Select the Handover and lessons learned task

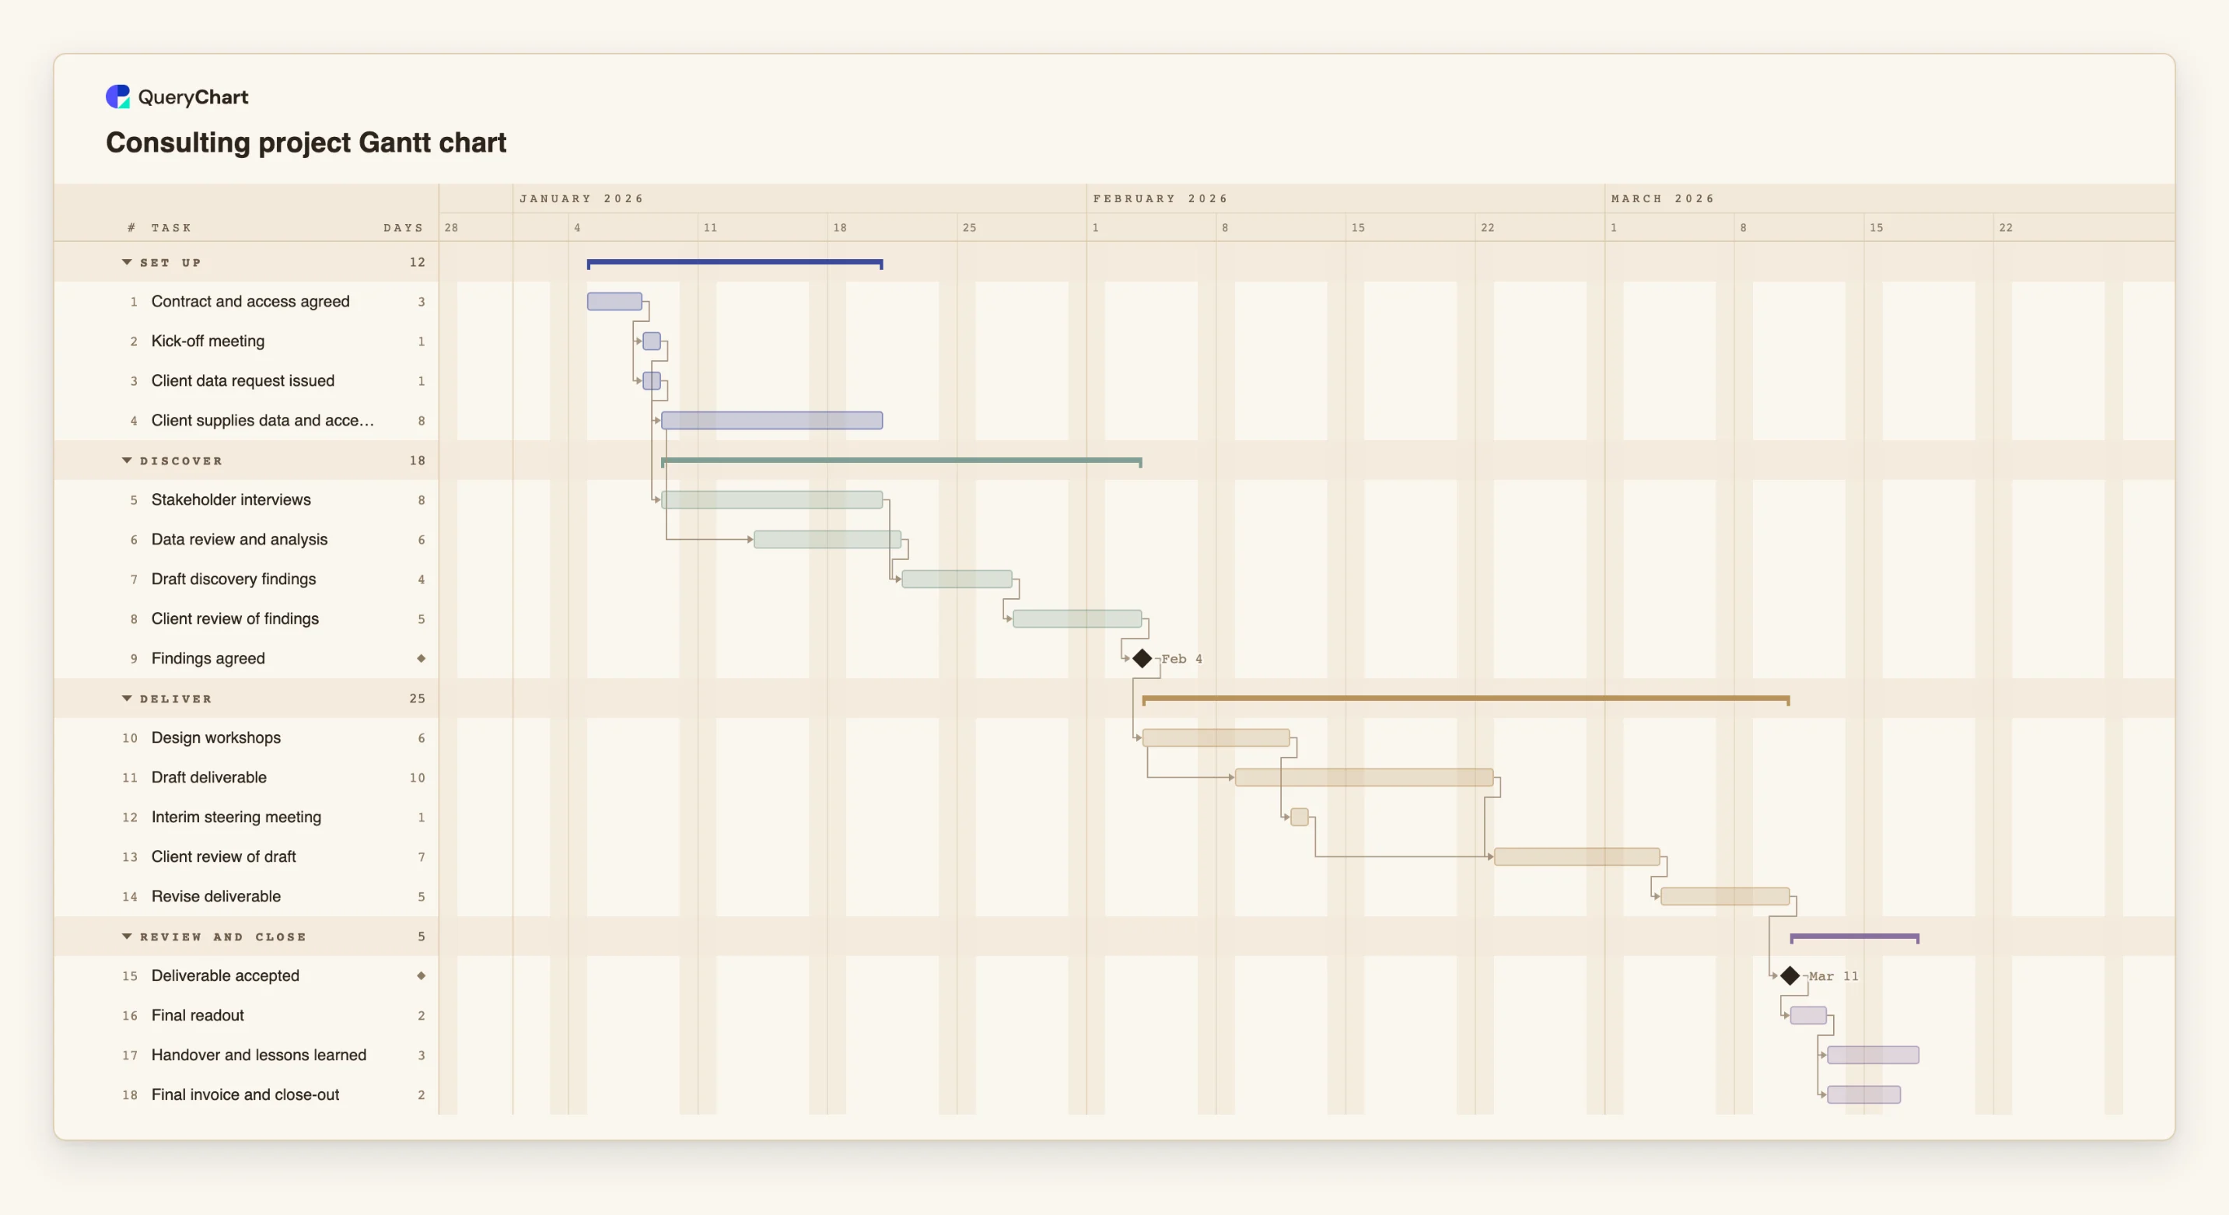click(259, 1055)
